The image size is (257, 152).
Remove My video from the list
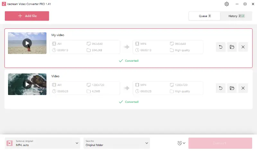click(x=243, y=47)
